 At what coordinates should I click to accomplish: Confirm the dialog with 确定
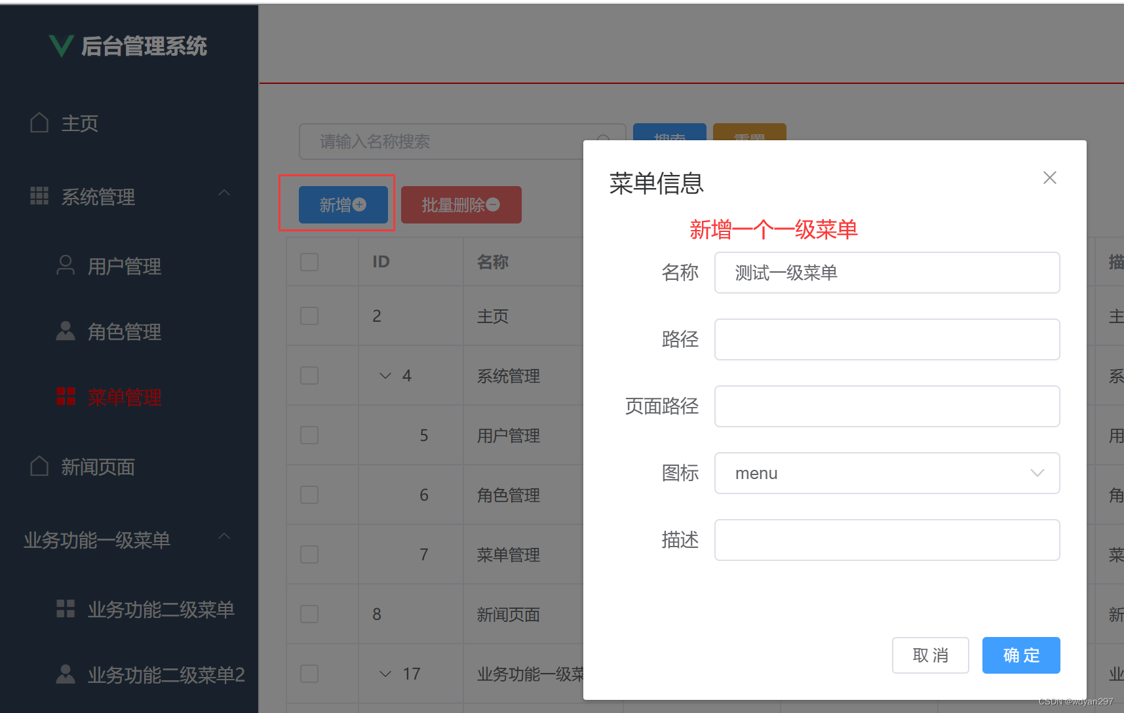click(1021, 655)
